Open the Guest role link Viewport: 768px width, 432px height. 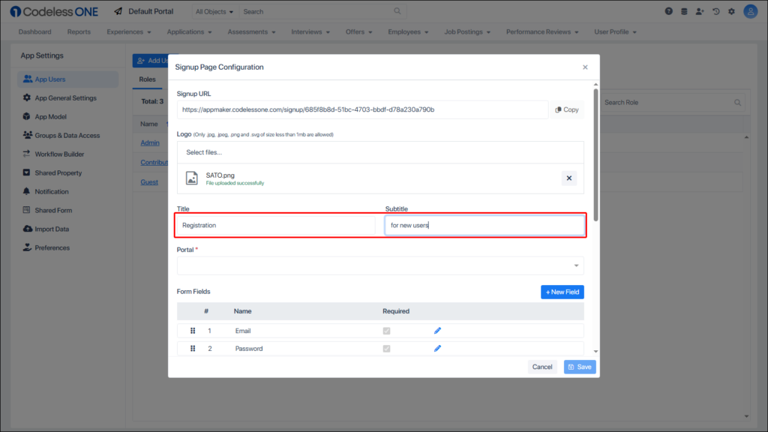tap(149, 181)
